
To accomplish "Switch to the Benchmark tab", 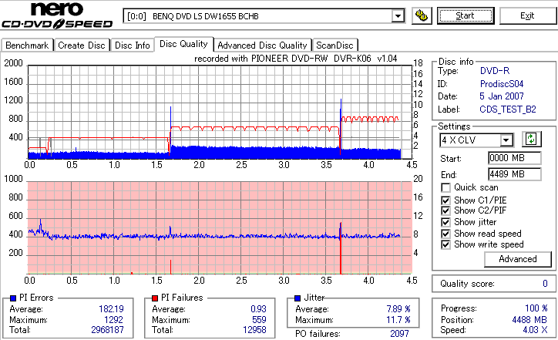I will click(27, 45).
